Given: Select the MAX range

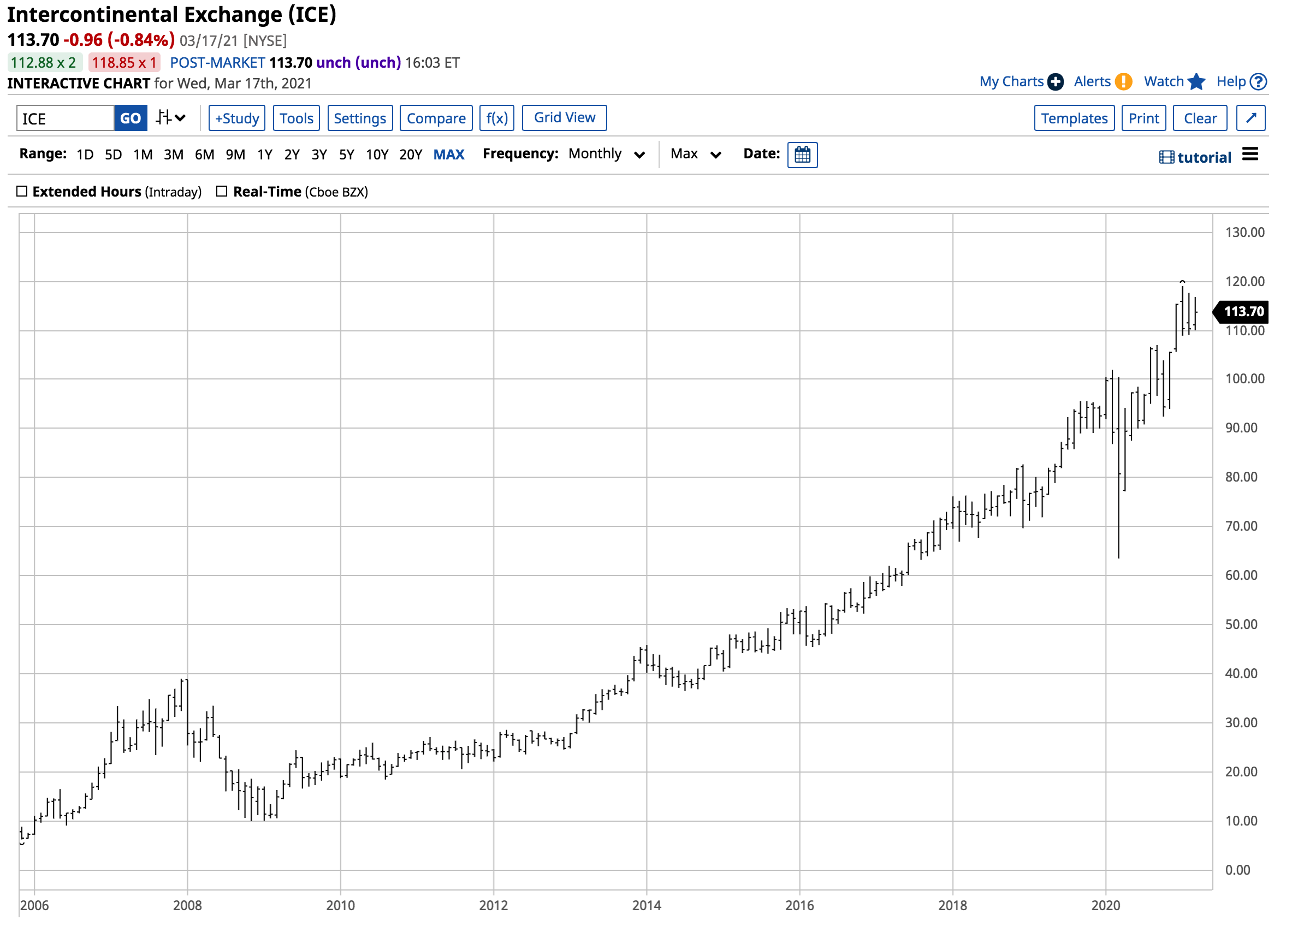Looking at the screenshot, I should click(x=449, y=155).
